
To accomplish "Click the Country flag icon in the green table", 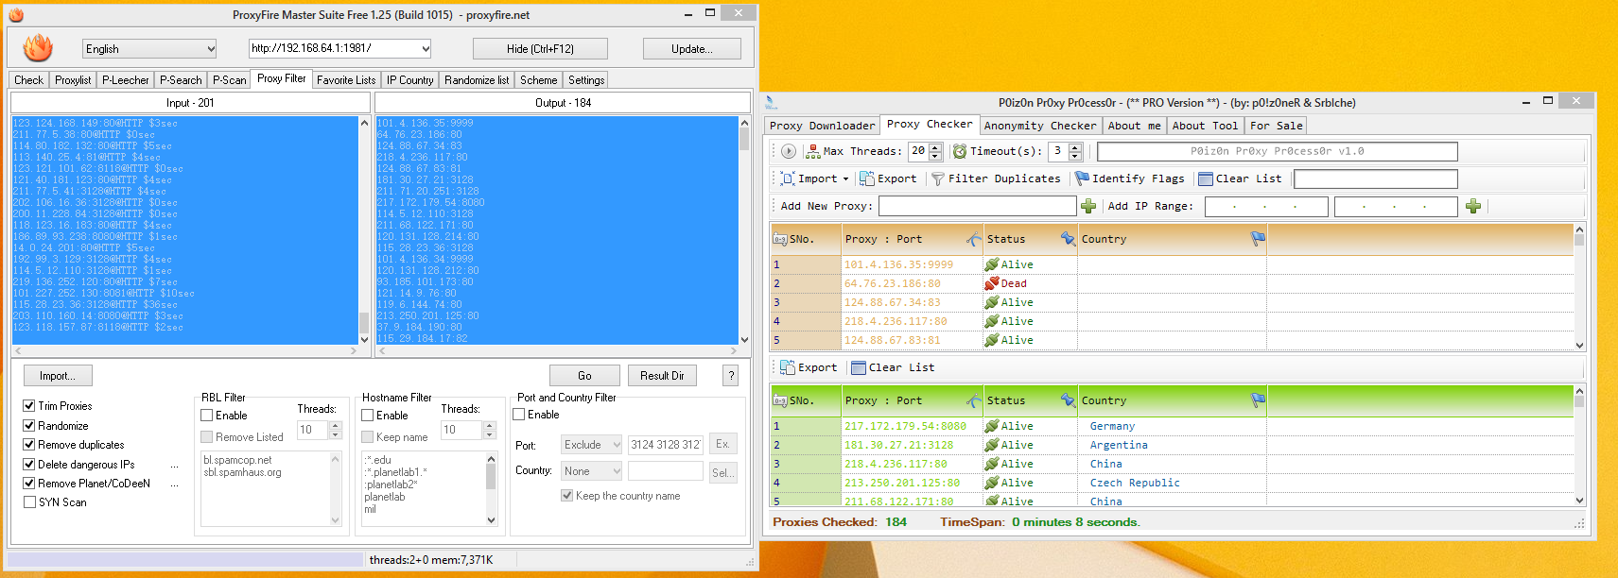I will [x=1258, y=400].
